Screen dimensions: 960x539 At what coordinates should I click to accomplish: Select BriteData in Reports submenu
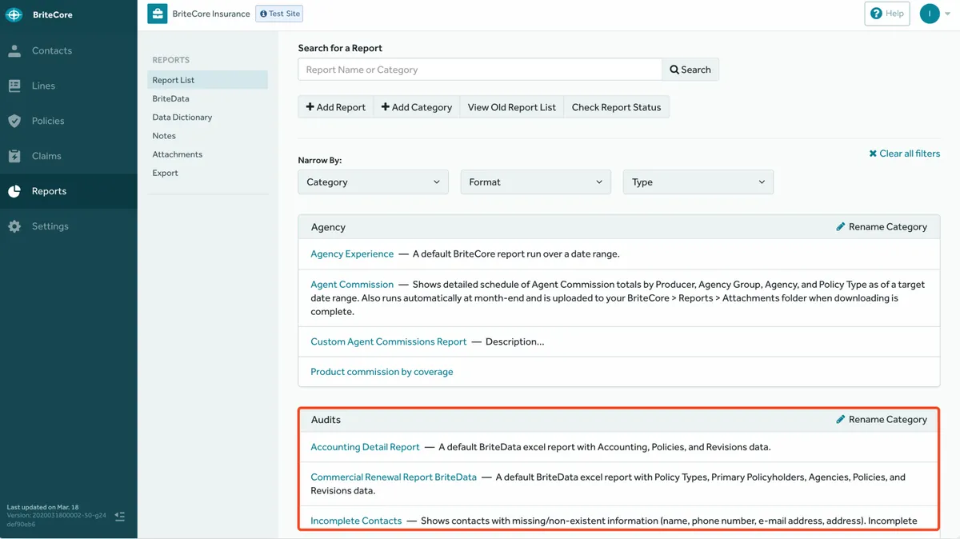coord(170,98)
